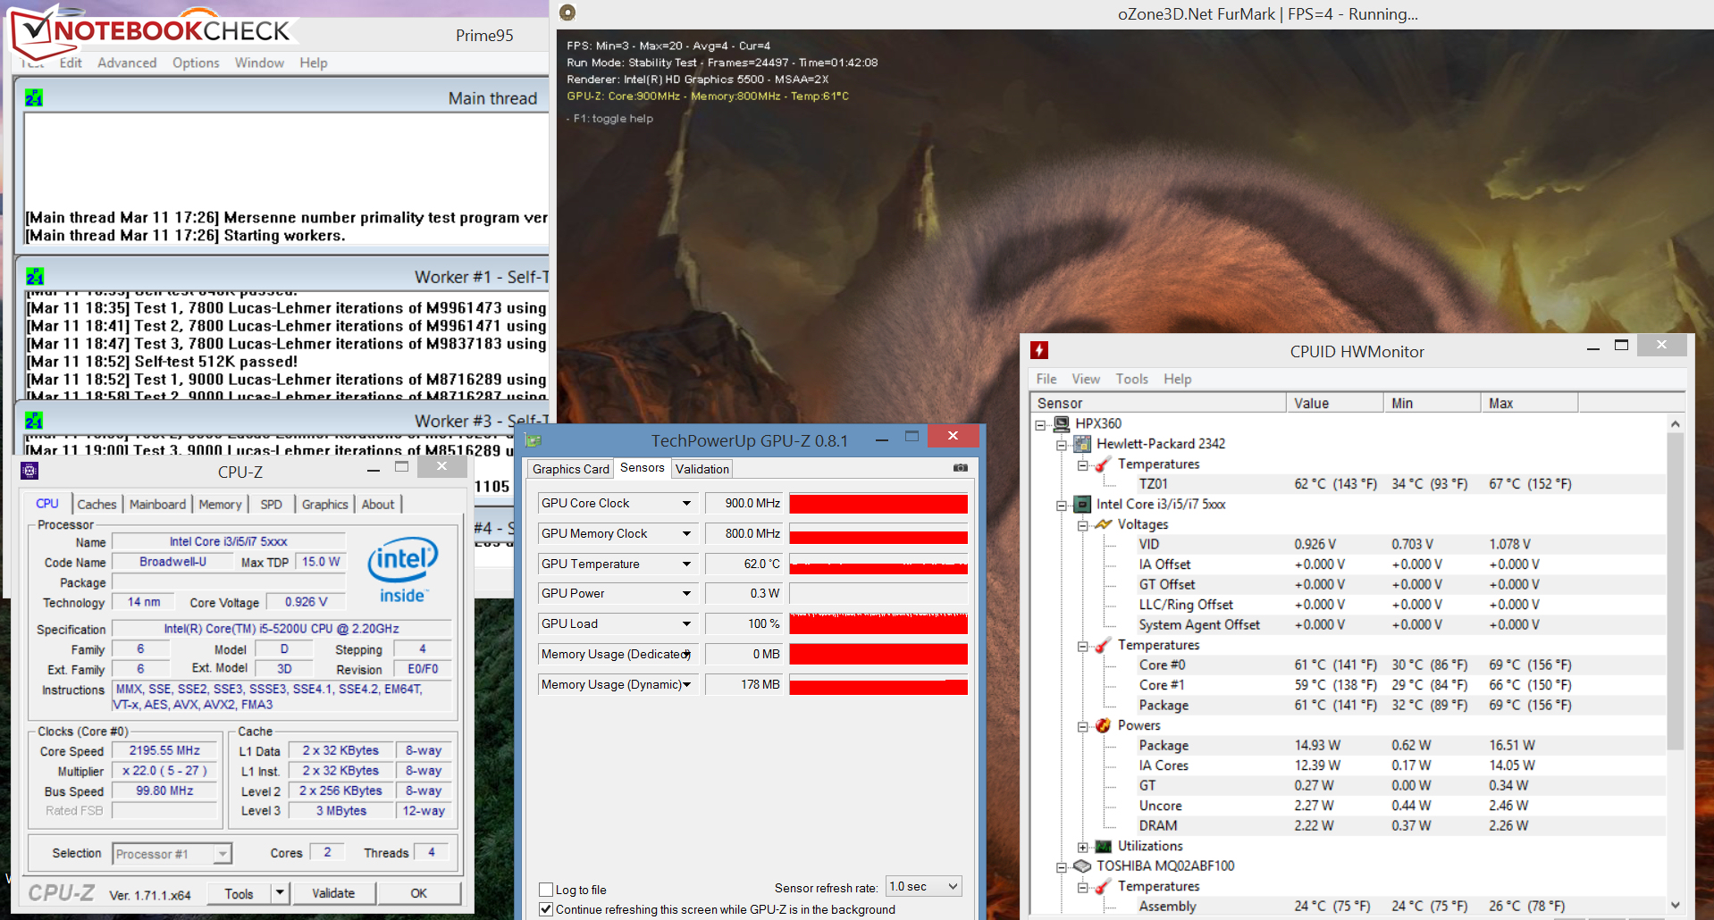Open the GPU Load sensor dropdown
1714x920 pixels.
click(x=686, y=624)
